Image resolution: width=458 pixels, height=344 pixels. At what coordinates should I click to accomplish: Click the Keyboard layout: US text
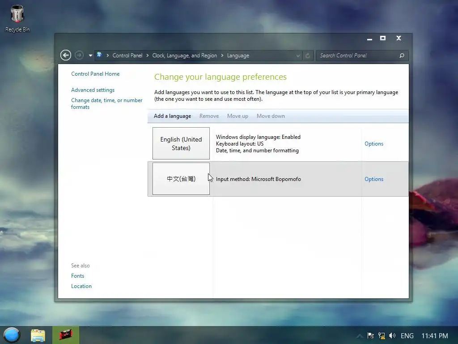pos(240,144)
